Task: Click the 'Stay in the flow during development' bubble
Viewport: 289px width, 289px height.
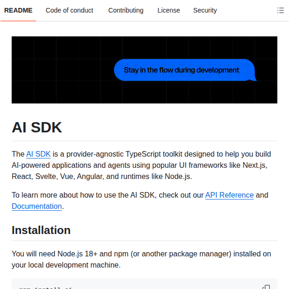Action: tap(185, 70)
